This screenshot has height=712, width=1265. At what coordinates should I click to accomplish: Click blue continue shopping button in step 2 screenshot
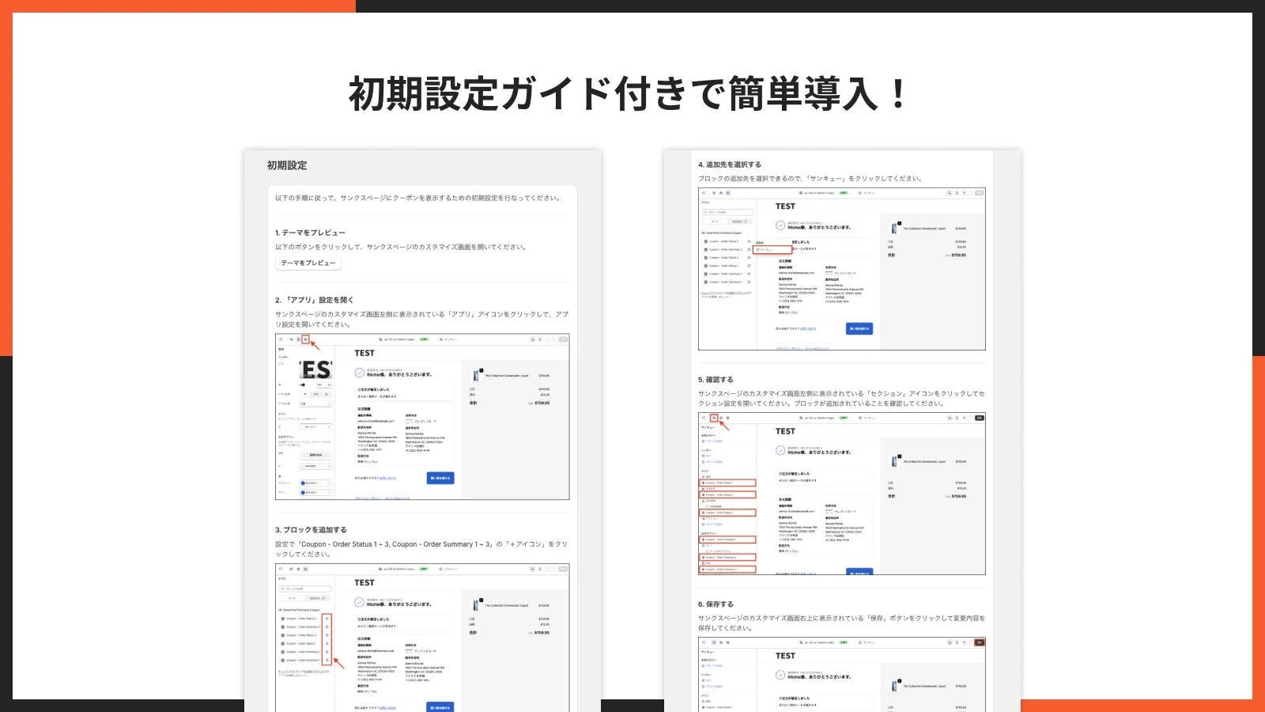pos(440,478)
